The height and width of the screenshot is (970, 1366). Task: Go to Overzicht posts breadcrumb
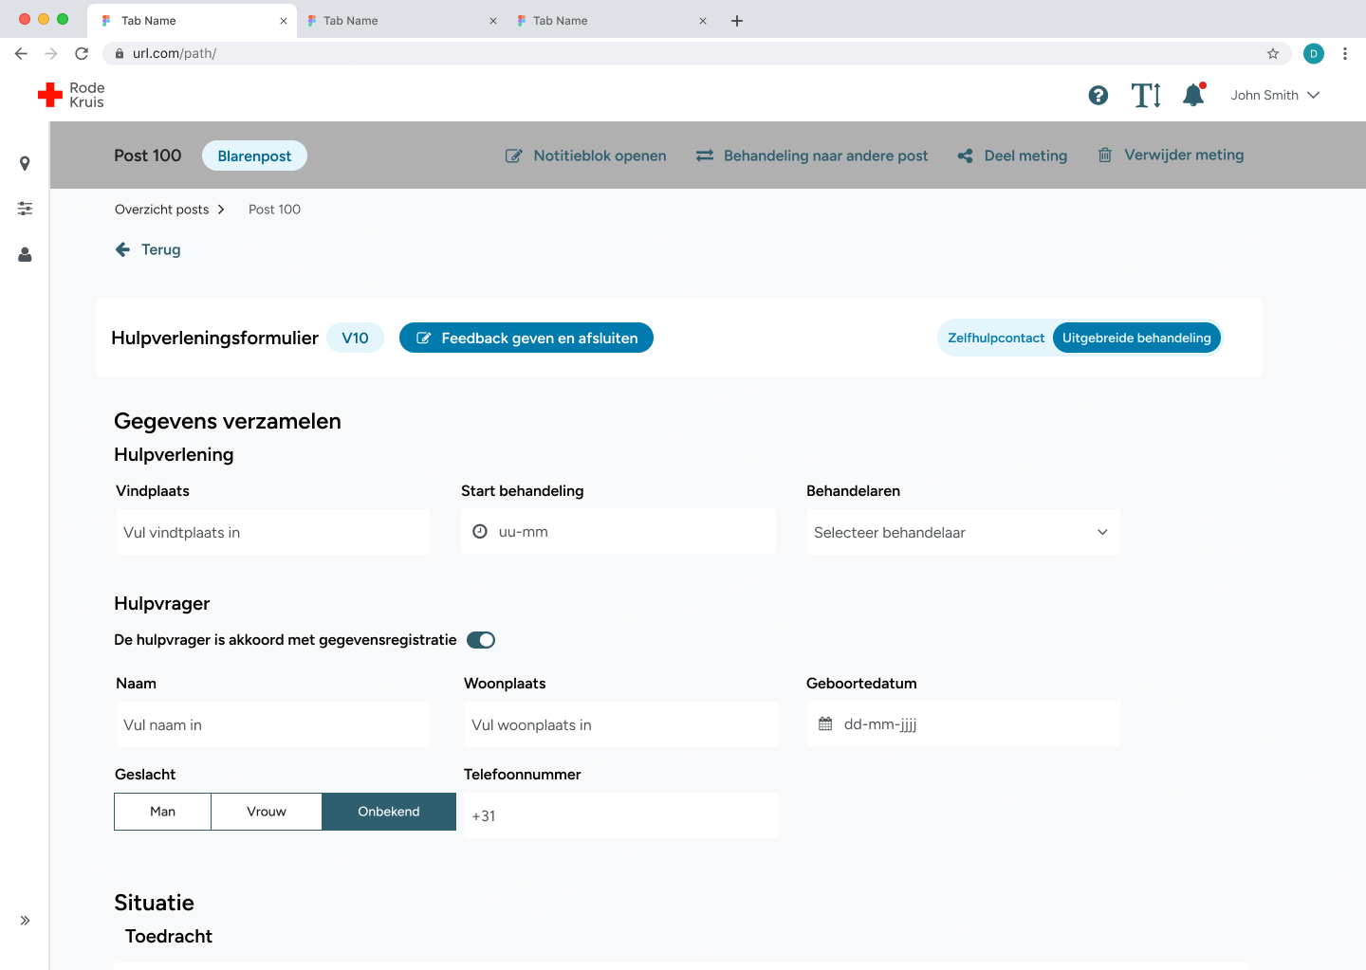pos(162,210)
